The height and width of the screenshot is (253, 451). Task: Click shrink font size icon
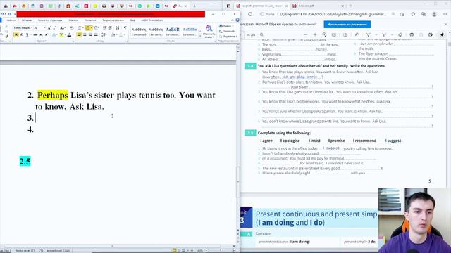[54, 28]
